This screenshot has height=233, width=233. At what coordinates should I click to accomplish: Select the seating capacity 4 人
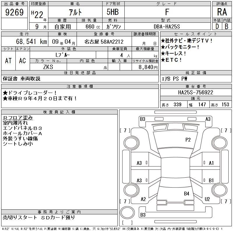125,55
